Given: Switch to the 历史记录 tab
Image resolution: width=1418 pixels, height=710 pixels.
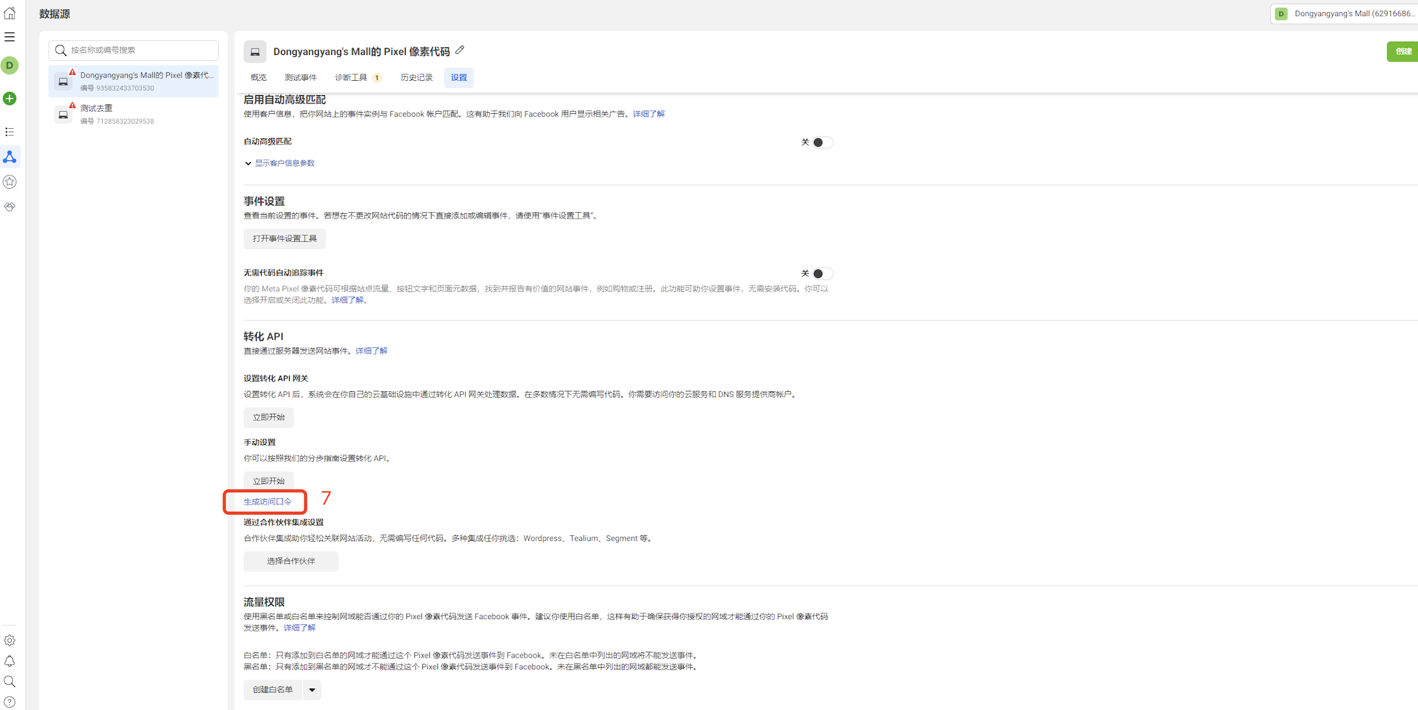Looking at the screenshot, I should [x=417, y=78].
